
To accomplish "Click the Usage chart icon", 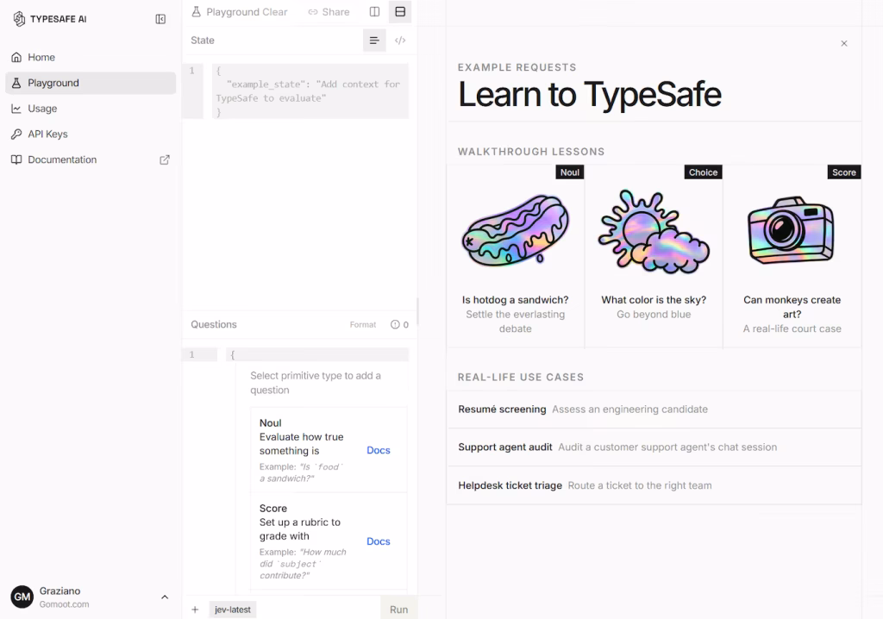I will [16, 108].
